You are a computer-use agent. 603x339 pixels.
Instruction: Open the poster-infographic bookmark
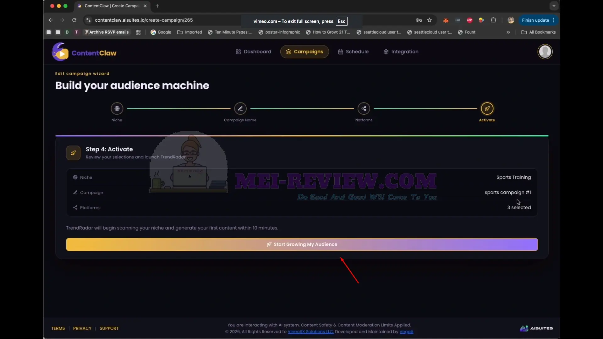pyautogui.click(x=279, y=32)
